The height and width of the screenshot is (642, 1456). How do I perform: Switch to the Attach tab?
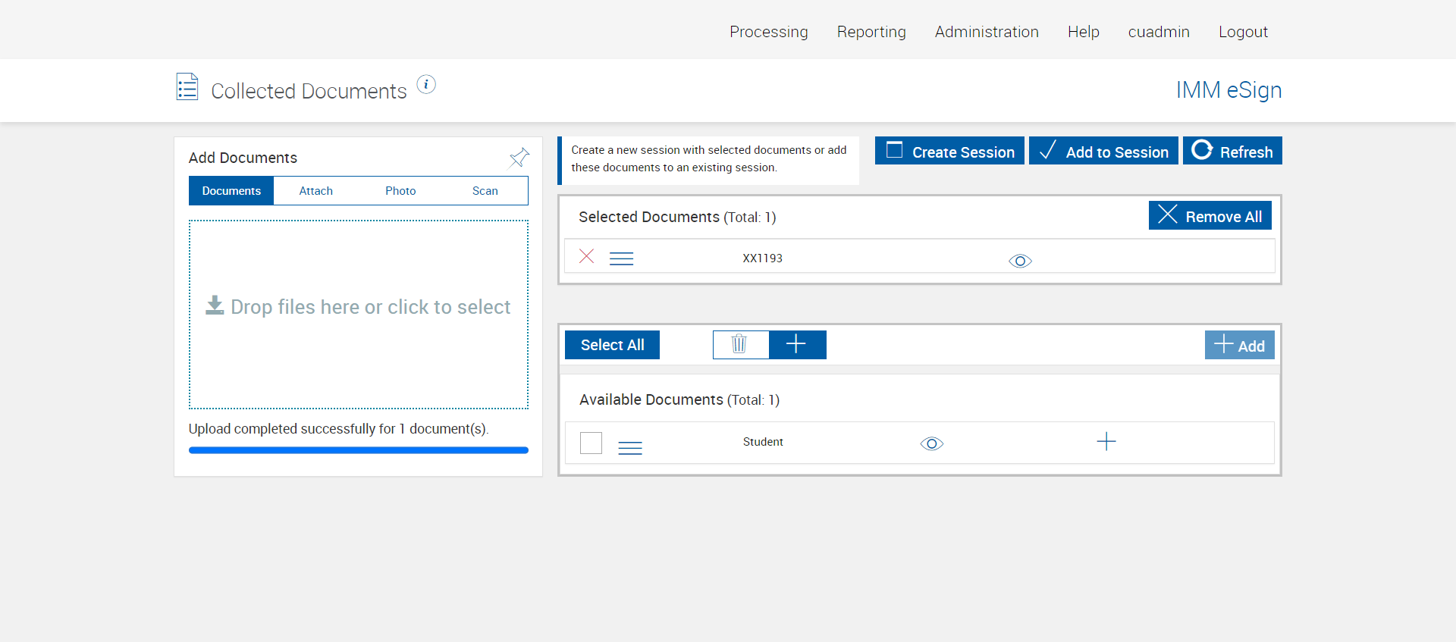coord(315,191)
